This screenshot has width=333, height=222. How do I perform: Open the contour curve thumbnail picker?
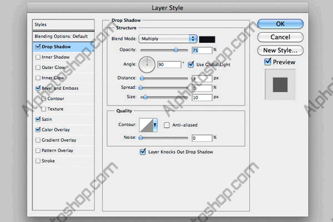point(146,125)
